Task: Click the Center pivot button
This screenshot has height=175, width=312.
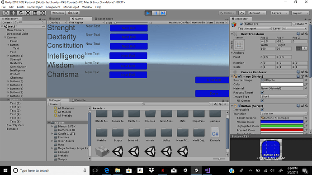Action: [x=58, y=13]
